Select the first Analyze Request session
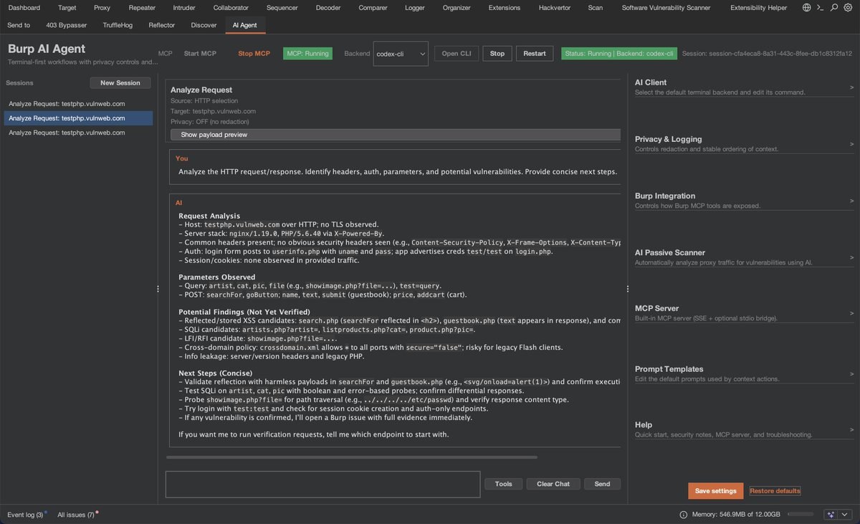 [78, 104]
